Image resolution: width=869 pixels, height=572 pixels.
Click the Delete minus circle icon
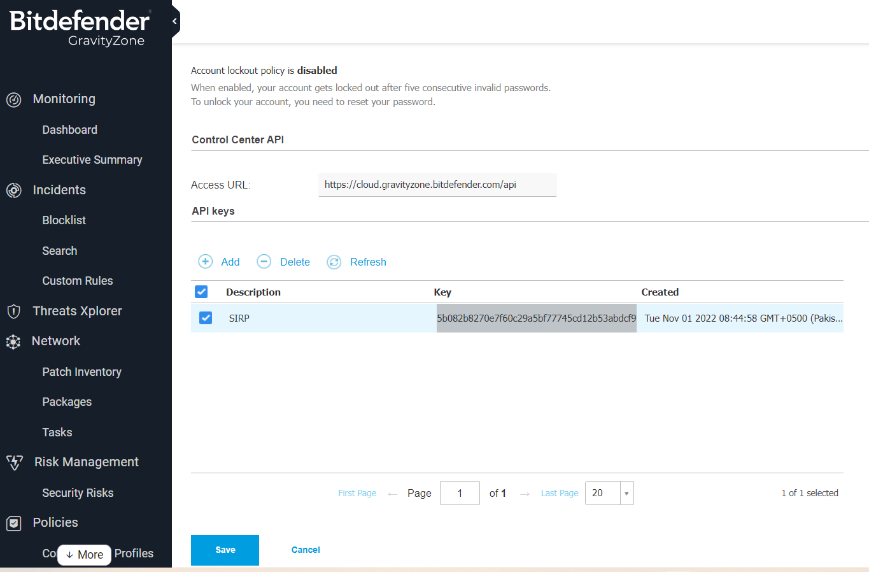pyautogui.click(x=264, y=262)
